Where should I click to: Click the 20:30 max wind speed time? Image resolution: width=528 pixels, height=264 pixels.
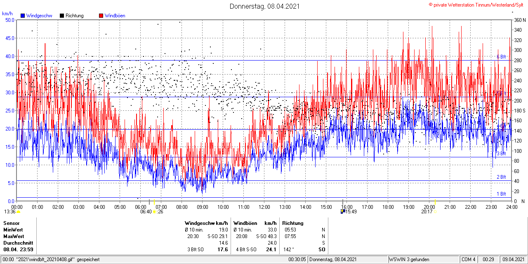193,236
